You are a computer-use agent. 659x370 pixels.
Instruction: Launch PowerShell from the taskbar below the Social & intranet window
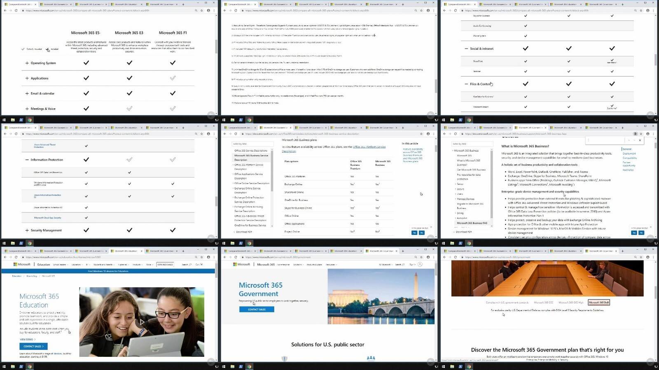[x=460, y=120]
